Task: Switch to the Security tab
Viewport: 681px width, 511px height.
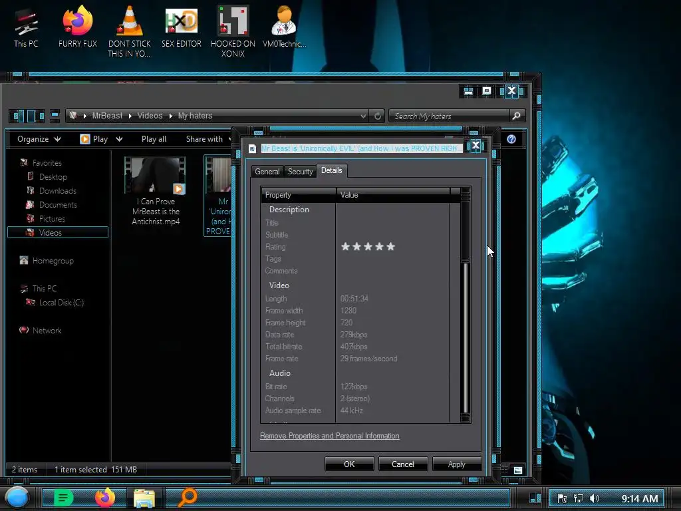Action: coord(300,172)
